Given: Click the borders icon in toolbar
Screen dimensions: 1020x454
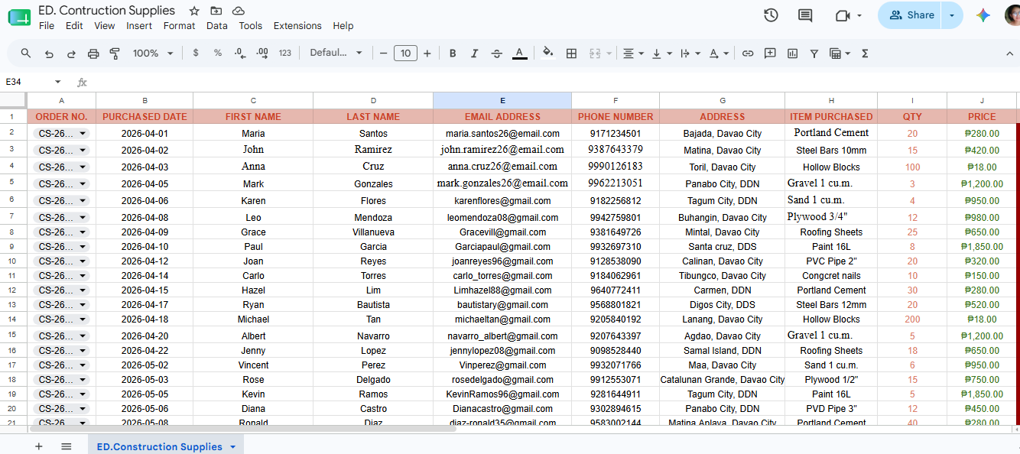Looking at the screenshot, I should pos(571,54).
